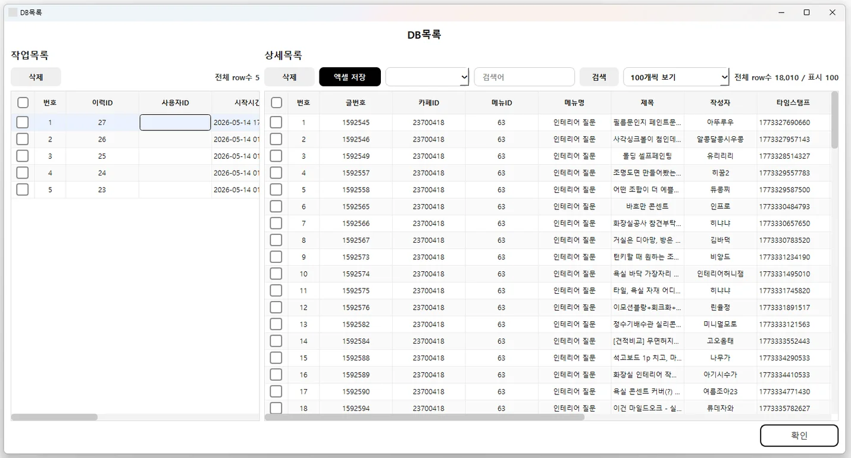The image size is (851, 458).
Task: Check the 상세목록 row with 글번호 1592565
Action: (x=276, y=206)
